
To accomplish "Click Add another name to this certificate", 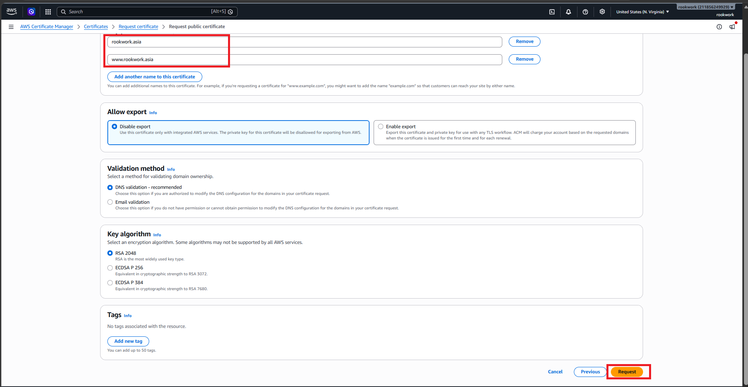I will 155,77.
